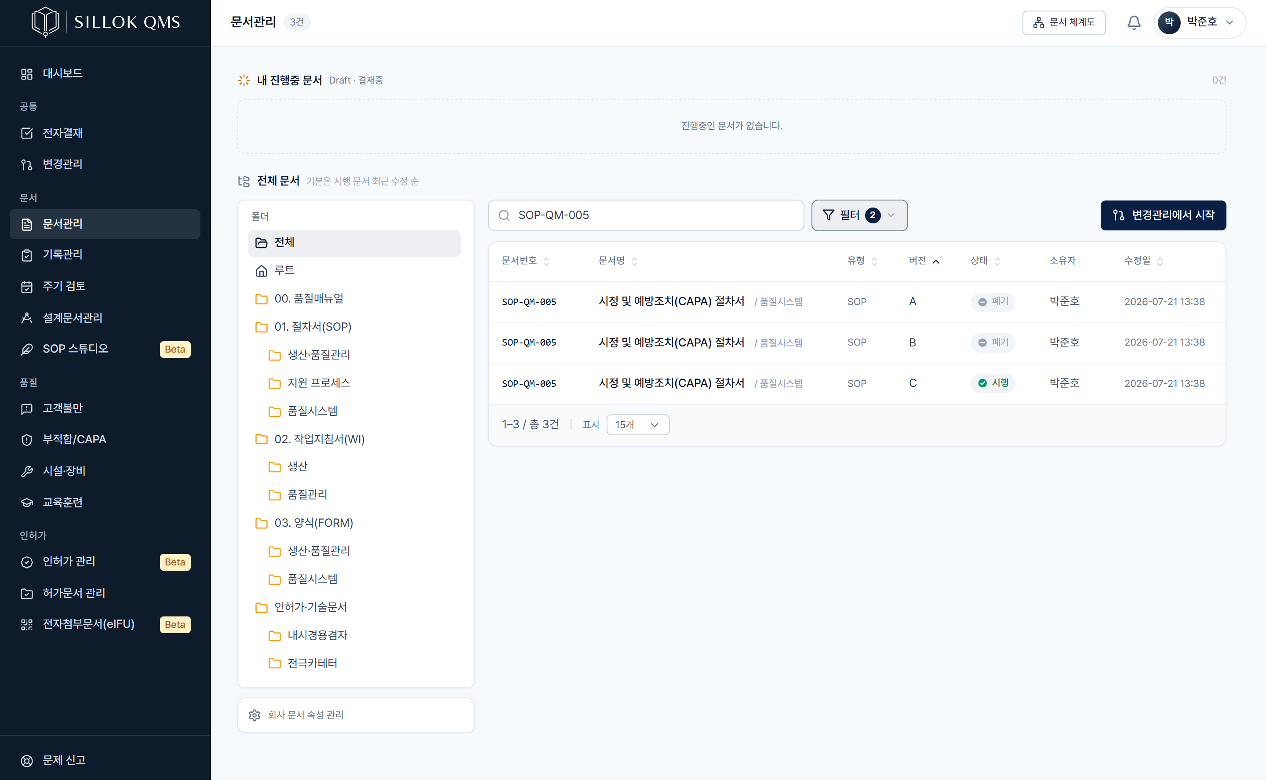Open 기록관리 menu item
This screenshot has height=780, width=1266.
tap(105, 255)
